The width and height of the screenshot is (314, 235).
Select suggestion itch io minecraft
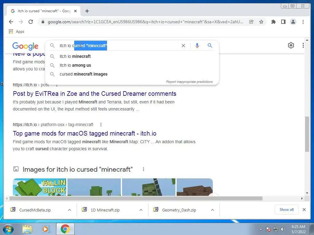[132, 56]
